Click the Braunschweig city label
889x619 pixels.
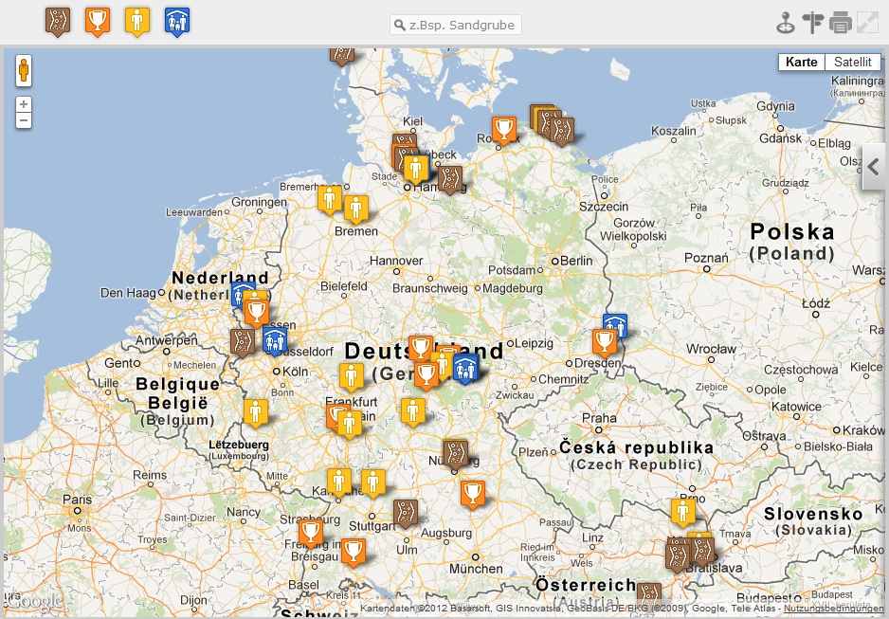430,288
